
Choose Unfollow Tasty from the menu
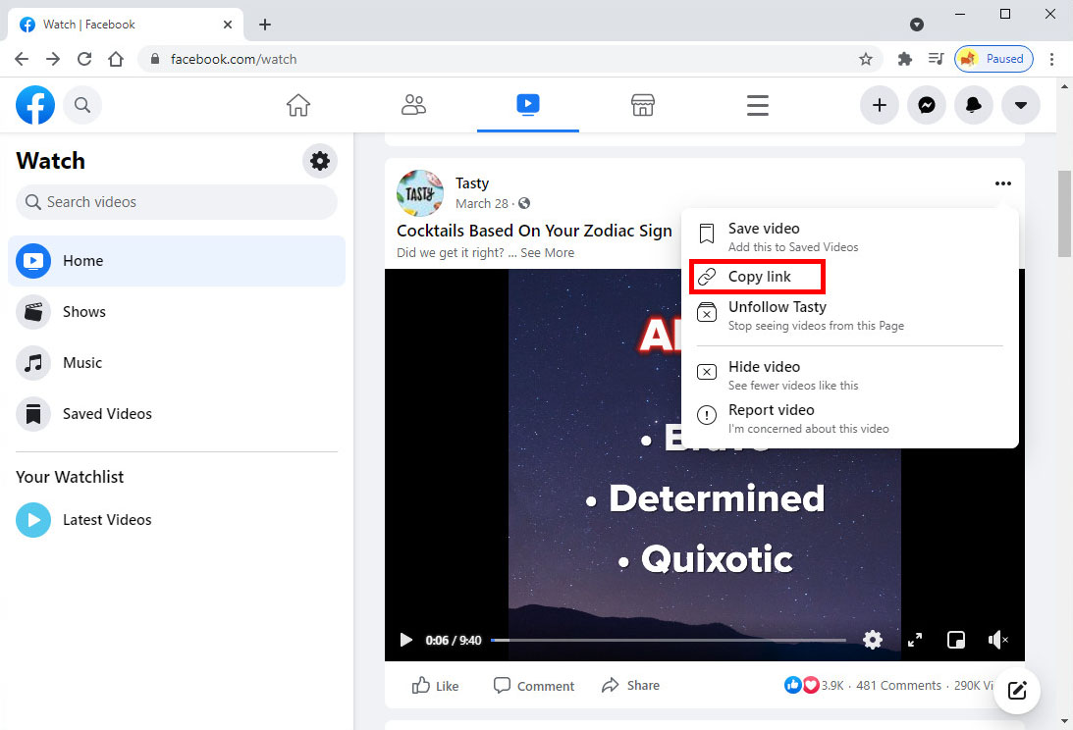point(849,315)
